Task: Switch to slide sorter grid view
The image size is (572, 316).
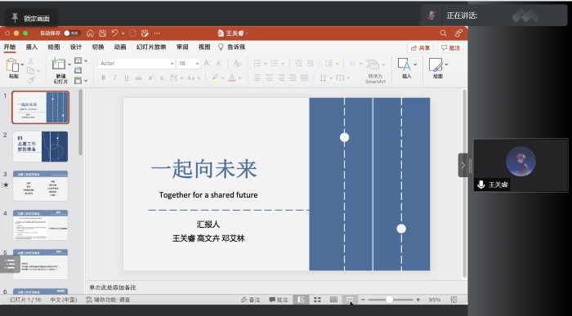Action: pos(317,300)
